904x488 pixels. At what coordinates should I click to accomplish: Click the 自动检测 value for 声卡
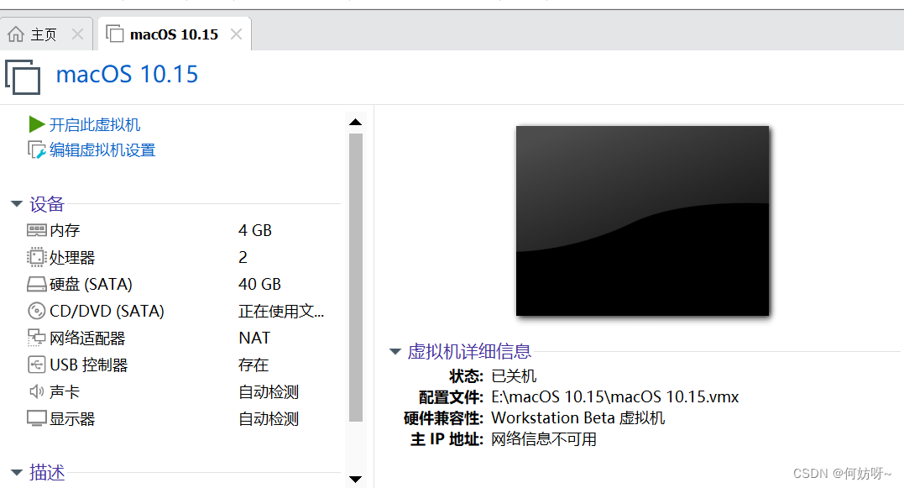pyautogui.click(x=269, y=391)
